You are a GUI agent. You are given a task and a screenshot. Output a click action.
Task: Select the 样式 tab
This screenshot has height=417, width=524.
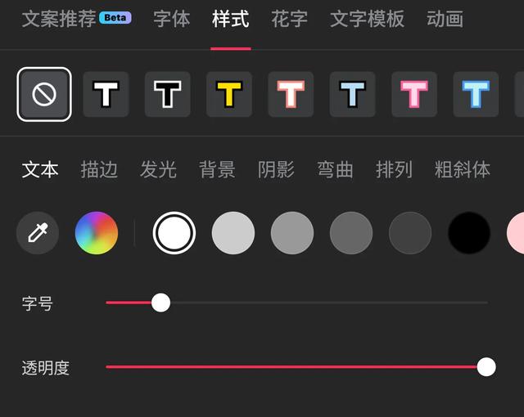(x=231, y=19)
